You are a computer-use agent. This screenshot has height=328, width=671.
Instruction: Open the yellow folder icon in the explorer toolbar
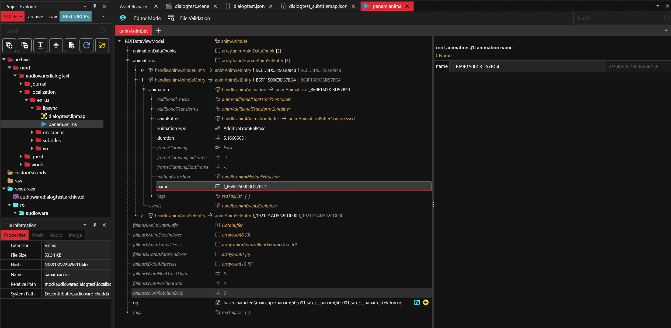102,45
